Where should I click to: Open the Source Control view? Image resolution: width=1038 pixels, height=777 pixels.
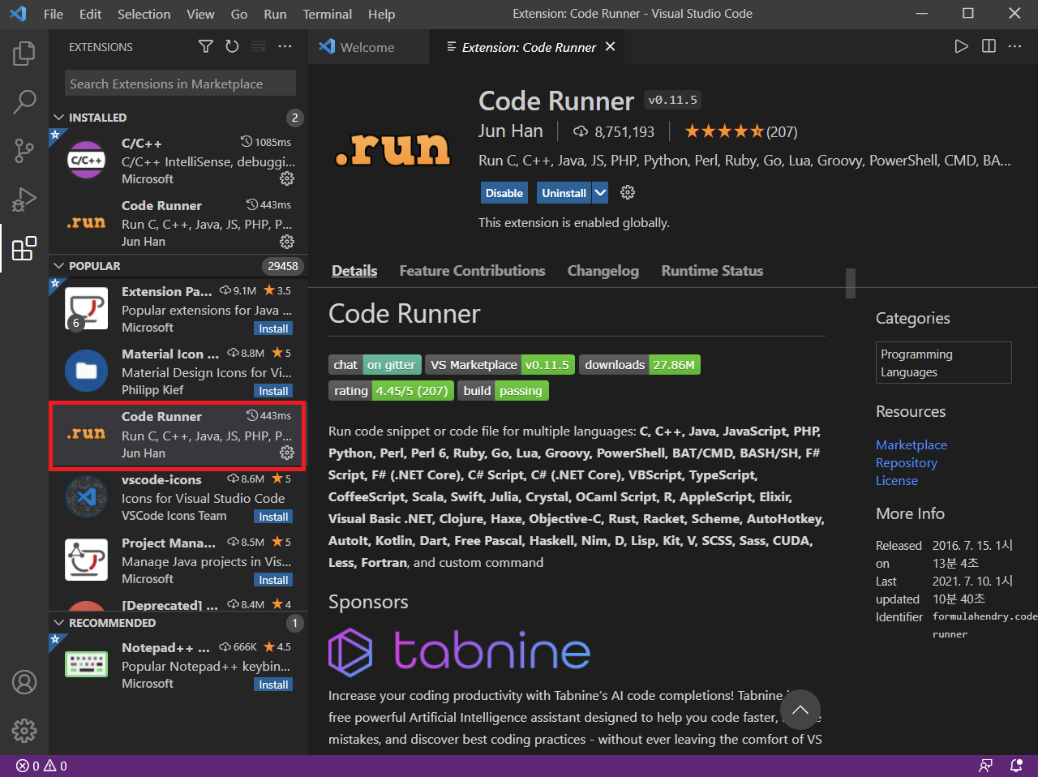(x=24, y=150)
